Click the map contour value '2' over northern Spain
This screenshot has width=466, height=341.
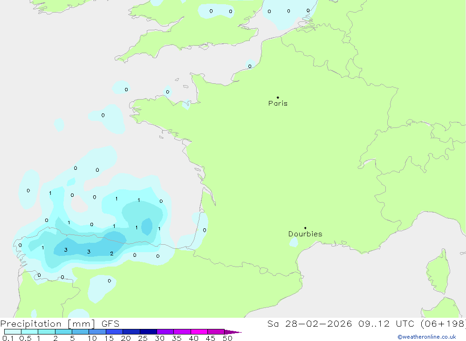coord(112,254)
